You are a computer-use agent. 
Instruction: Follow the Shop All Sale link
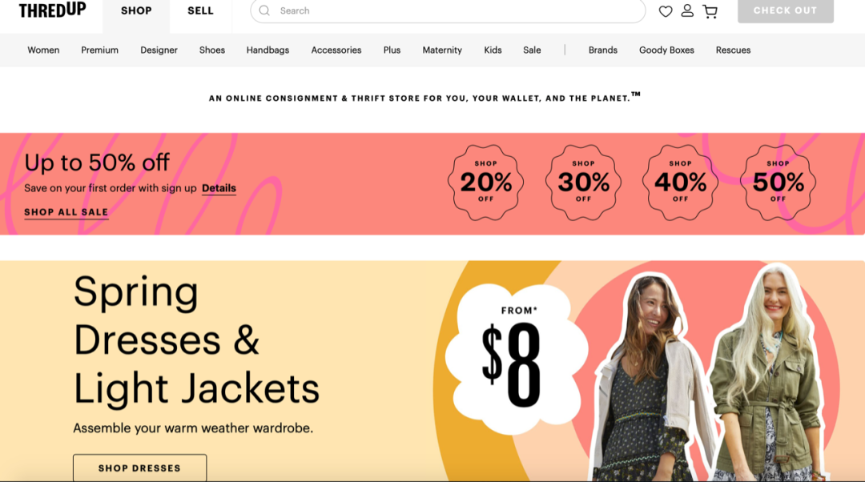tap(66, 212)
